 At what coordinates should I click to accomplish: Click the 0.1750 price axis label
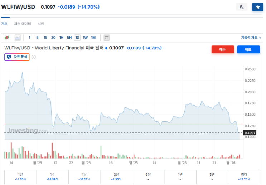tap(250, 103)
